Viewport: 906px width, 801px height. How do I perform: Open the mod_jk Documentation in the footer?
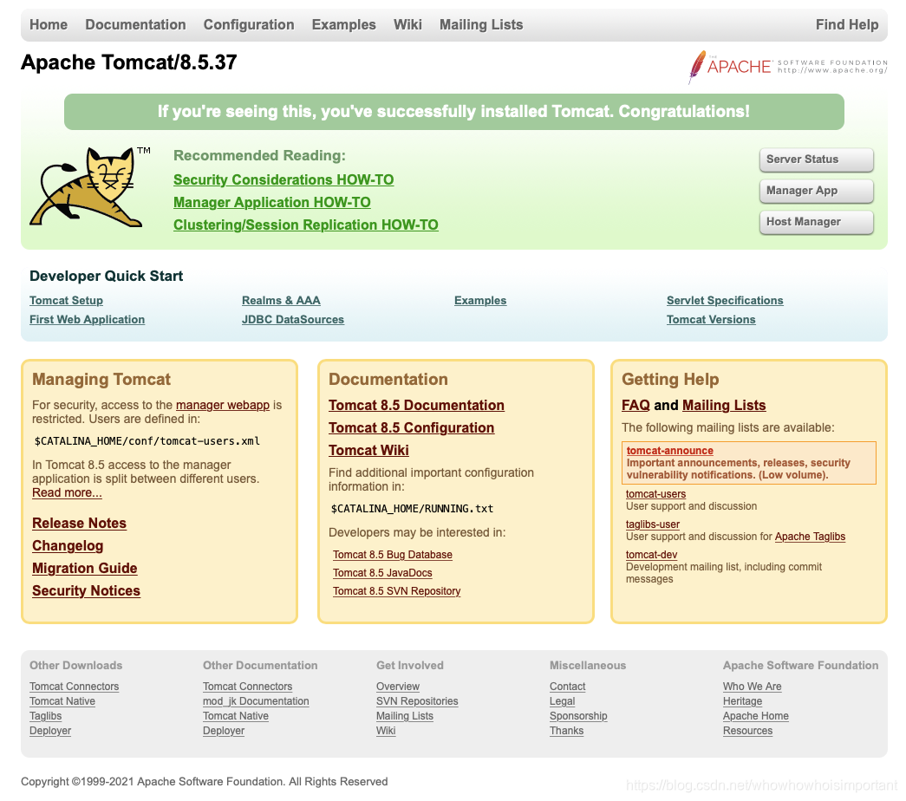point(255,701)
